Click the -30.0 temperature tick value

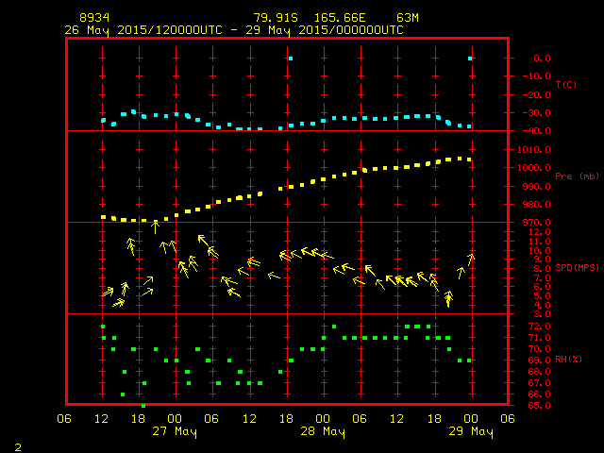[537, 113]
